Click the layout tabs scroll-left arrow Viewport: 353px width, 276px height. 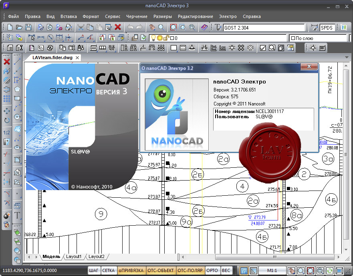[x=29, y=257]
